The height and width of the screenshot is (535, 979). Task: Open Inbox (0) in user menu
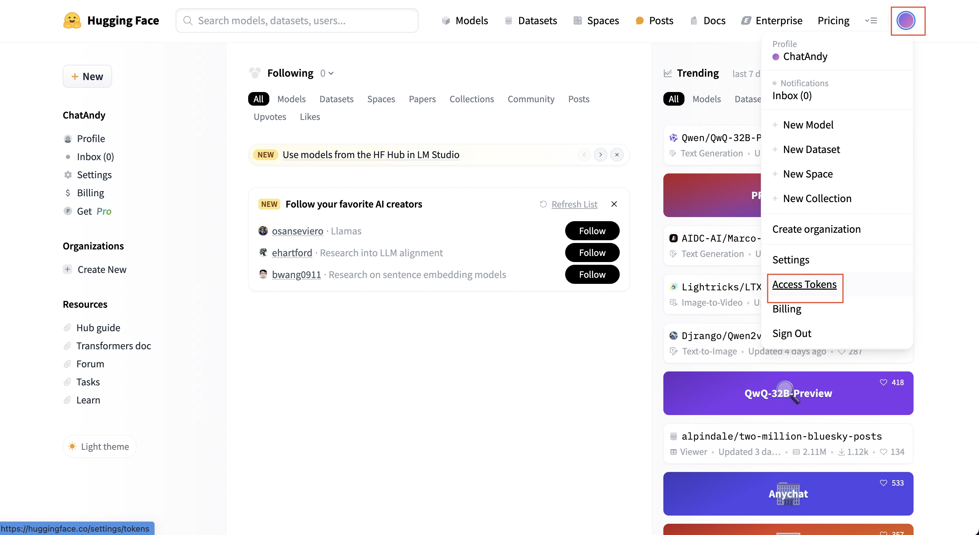[x=792, y=96]
